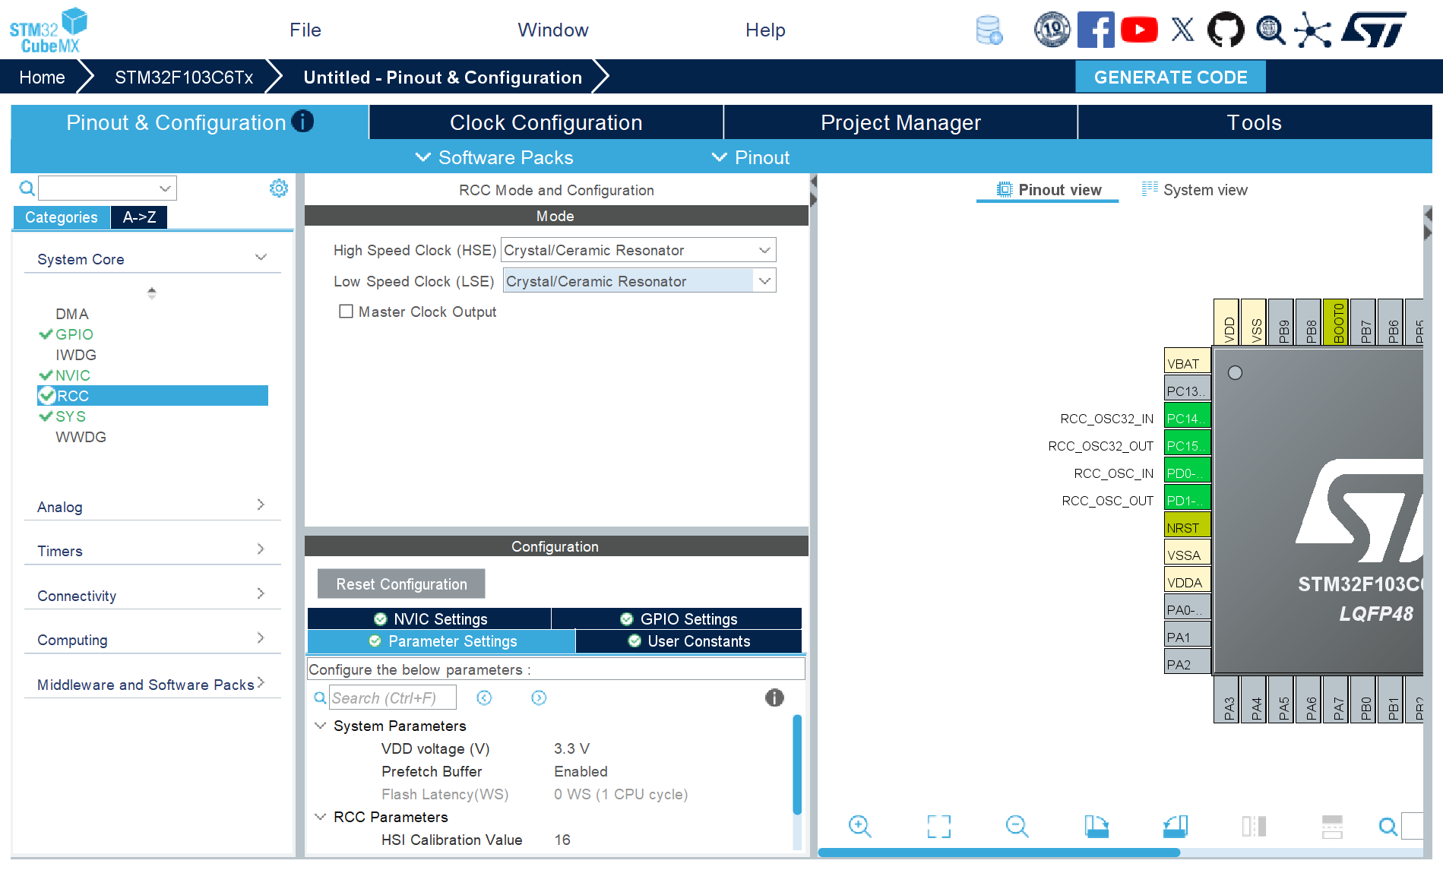This screenshot has height=870, width=1443.
Task: Click the STM32CubeMX logo
Action: coord(48,30)
